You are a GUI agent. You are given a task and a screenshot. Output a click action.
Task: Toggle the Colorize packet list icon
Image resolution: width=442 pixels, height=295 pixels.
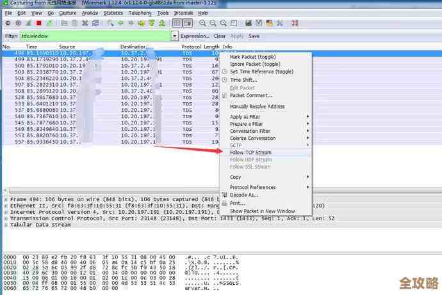point(177,23)
